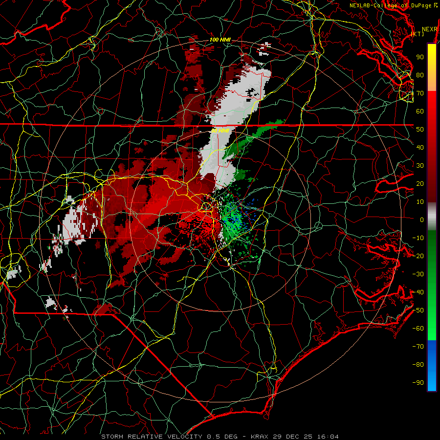Select the positive 60 kt scale value

(420, 111)
